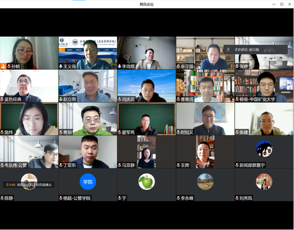Click muted mic icon in speaking banner
Screen dimensions: 294x230
click(x=228, y=50)
